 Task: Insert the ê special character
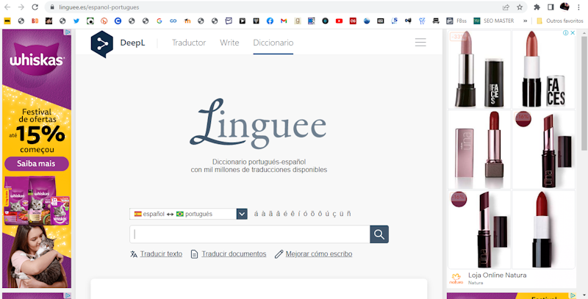(292, 214)
